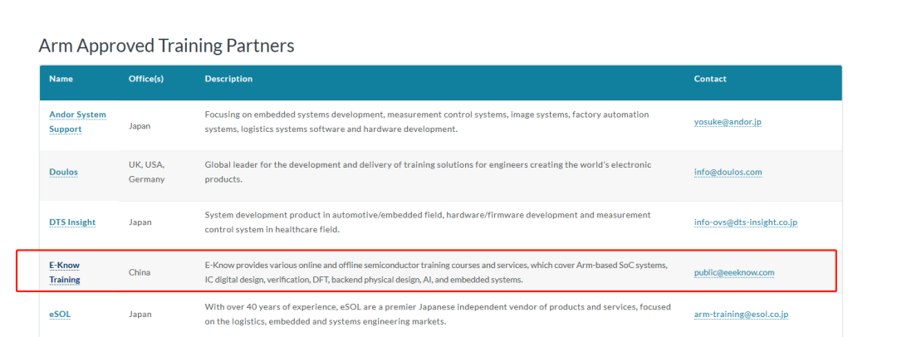Open the Doulos partner link

[63, 172]
